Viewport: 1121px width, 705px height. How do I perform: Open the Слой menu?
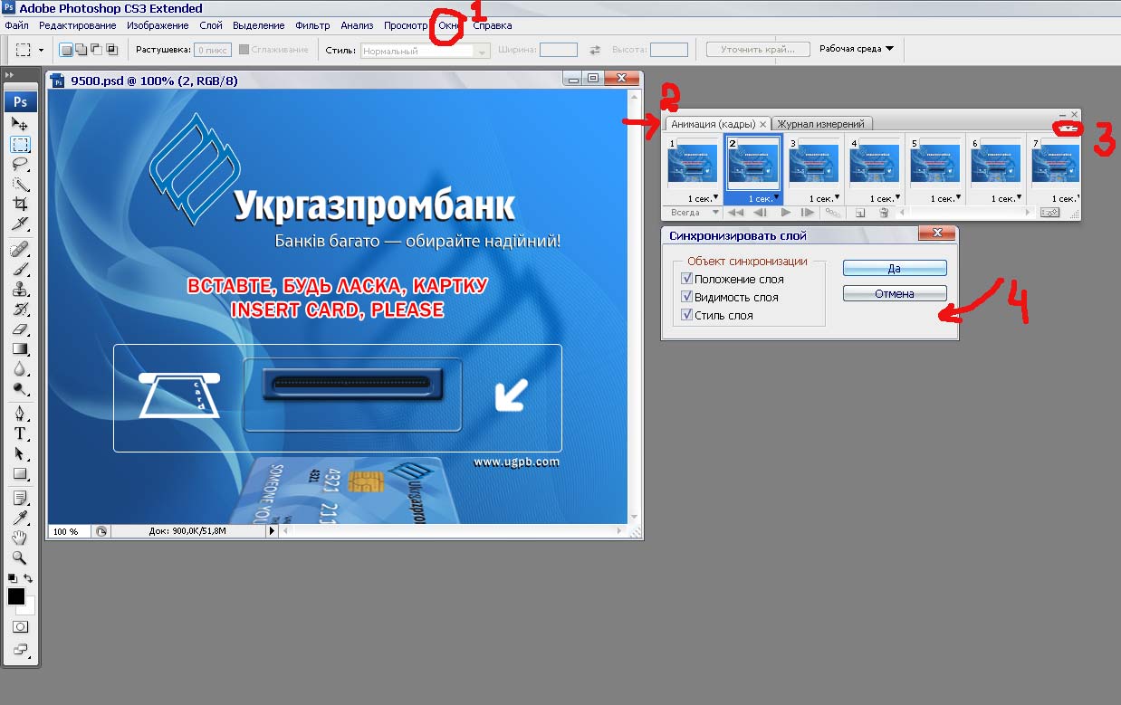point(211,25)
